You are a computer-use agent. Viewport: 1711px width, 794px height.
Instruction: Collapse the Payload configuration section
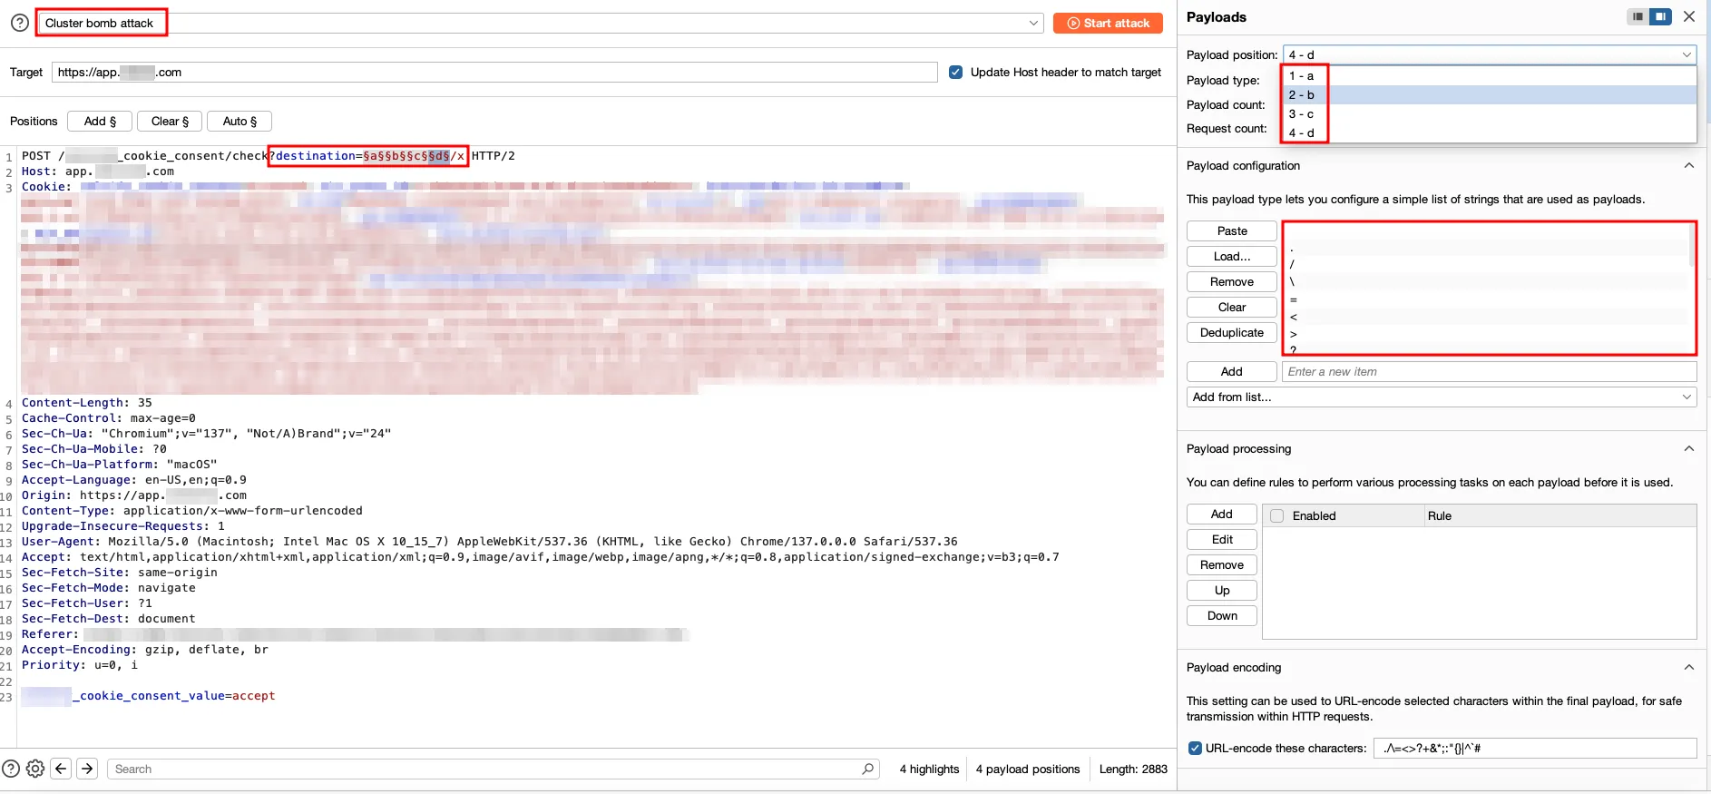(1688, 165)
